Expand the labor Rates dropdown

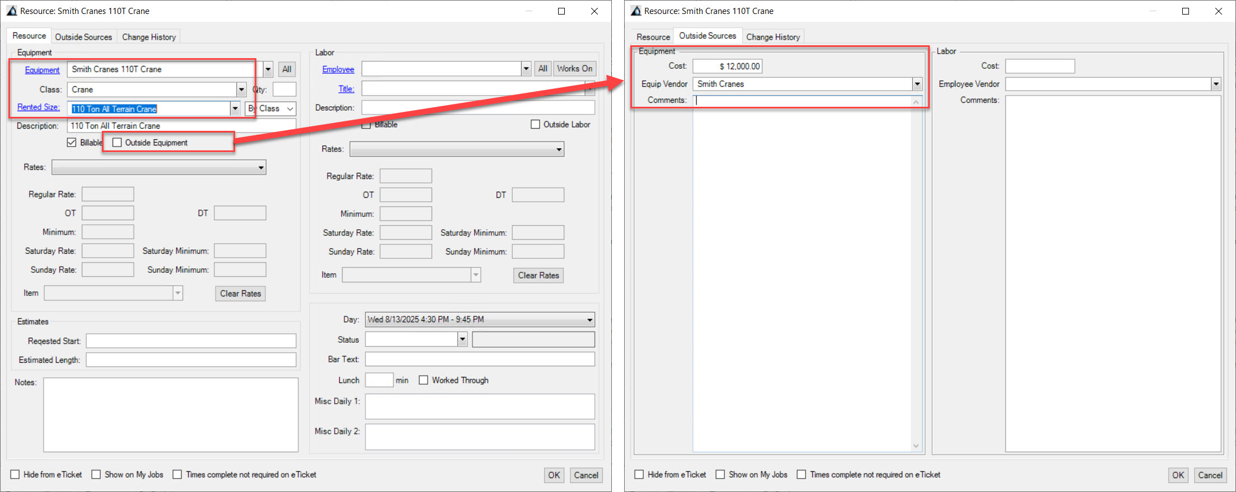point(457,149)
